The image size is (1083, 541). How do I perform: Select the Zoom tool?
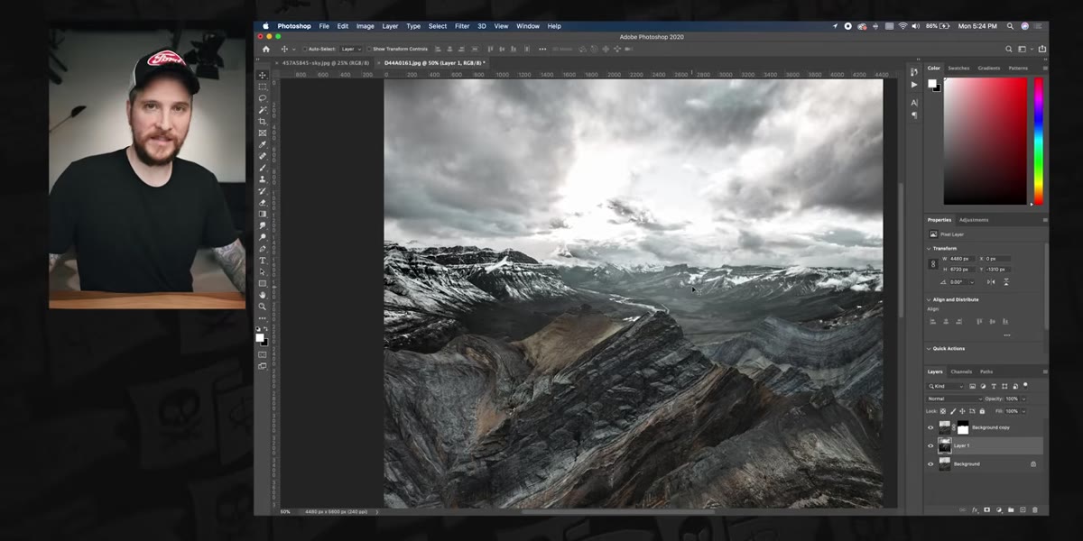pos(263,307)
